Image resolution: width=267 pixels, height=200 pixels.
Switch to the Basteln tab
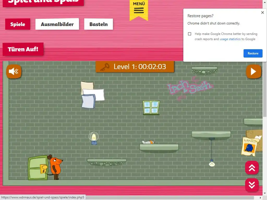[99, 24]
